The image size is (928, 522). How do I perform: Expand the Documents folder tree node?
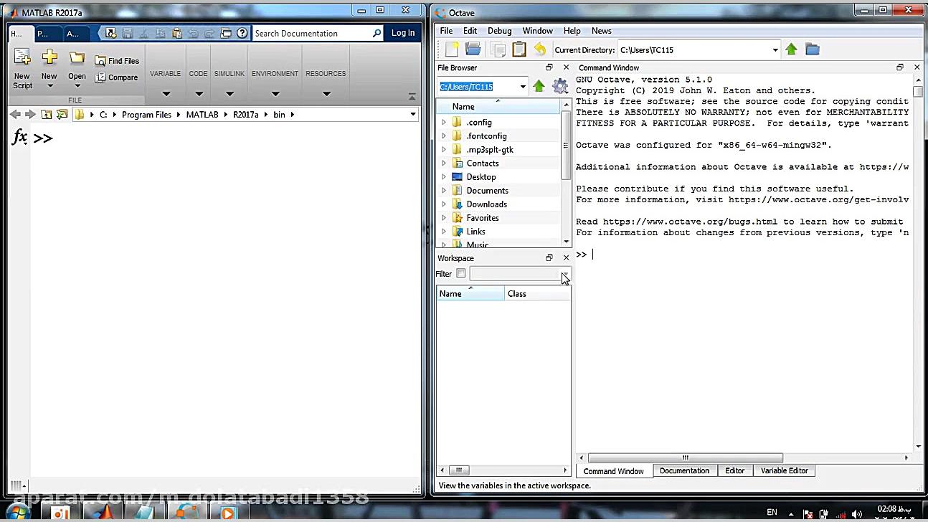click(x=443, y=191)
